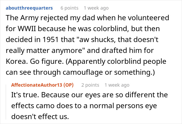Image resolution: width=182 pixels, height=124 pixels.
Task: Collapse reply thread using vertical line
Action: pos(6,102)
